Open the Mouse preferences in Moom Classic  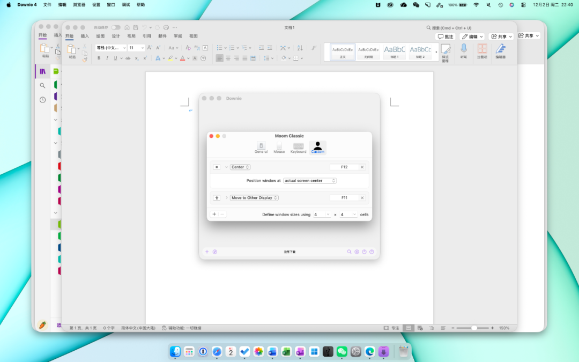click(279, 147)
